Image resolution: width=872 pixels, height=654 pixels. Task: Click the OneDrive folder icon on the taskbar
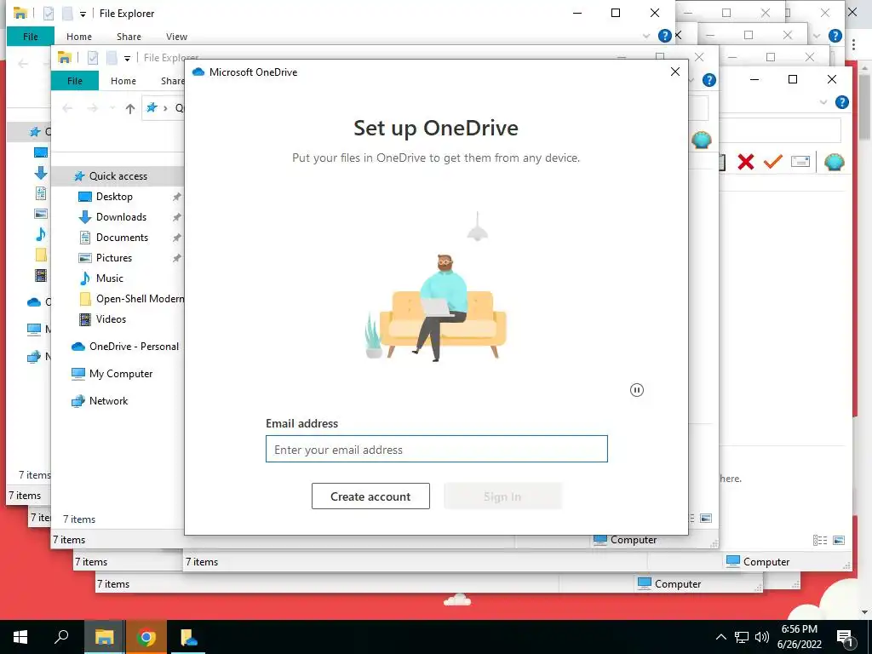click(188, 637)
